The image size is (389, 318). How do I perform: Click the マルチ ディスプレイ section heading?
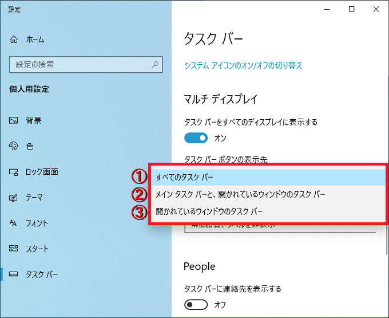click(x=221, y=99)
